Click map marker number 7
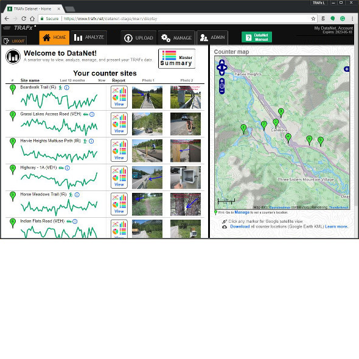 (x=264, y=125)
